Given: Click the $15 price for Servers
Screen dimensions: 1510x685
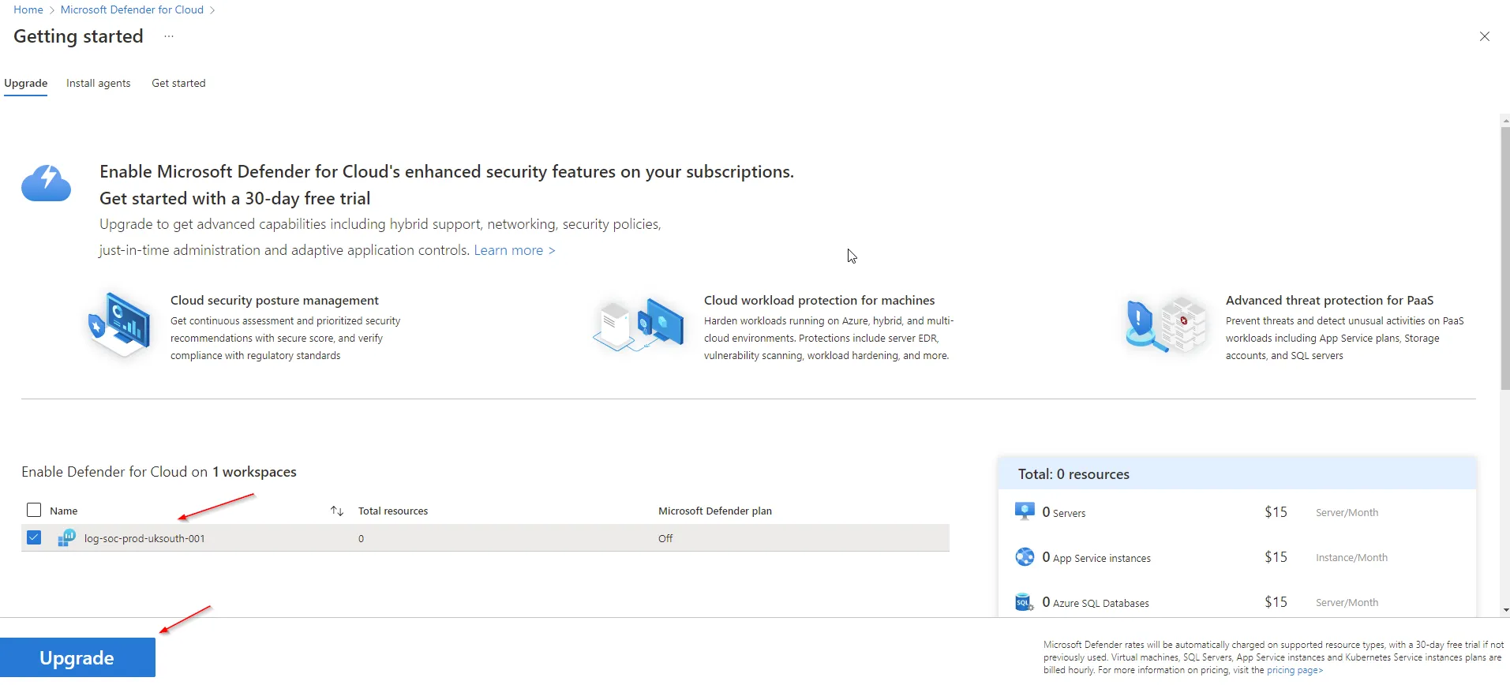Looking at the screenshot, I should tap(1276, 512).
